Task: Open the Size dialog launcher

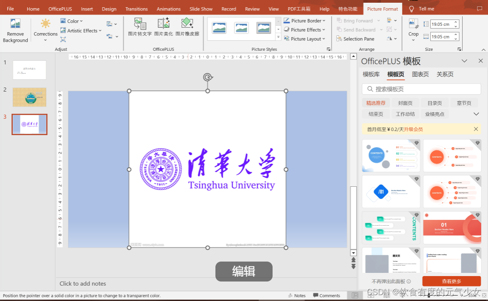Action: click(x=459, y=49)
